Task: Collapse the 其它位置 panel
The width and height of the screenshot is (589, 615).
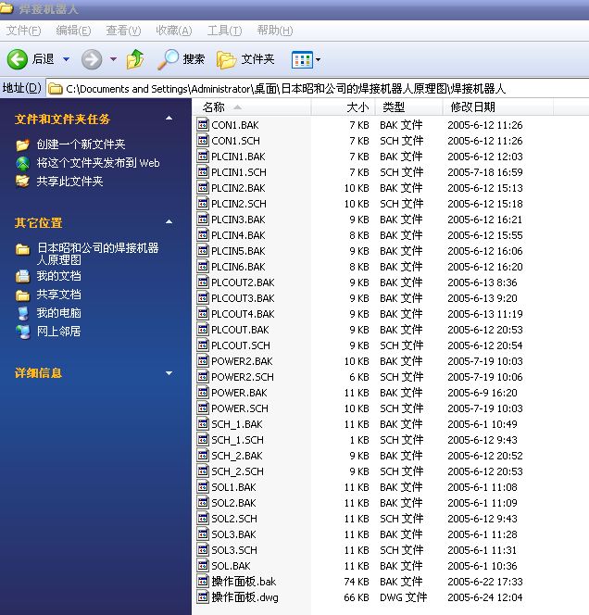Action: tap(169, 222)
